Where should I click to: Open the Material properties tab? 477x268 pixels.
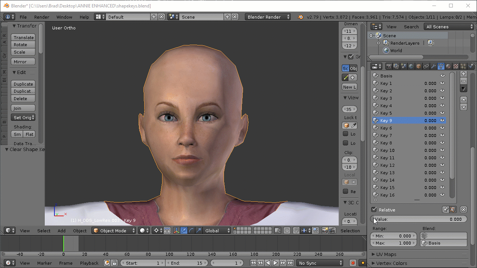click(x=448, y=66)
